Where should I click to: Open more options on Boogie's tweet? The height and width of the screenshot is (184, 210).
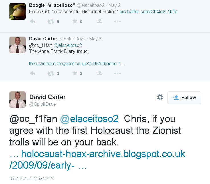(x=118, y=21)
